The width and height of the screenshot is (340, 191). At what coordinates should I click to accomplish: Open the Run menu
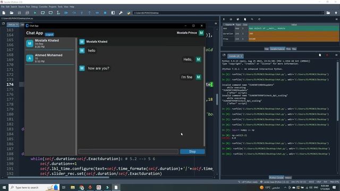(28, 7)
